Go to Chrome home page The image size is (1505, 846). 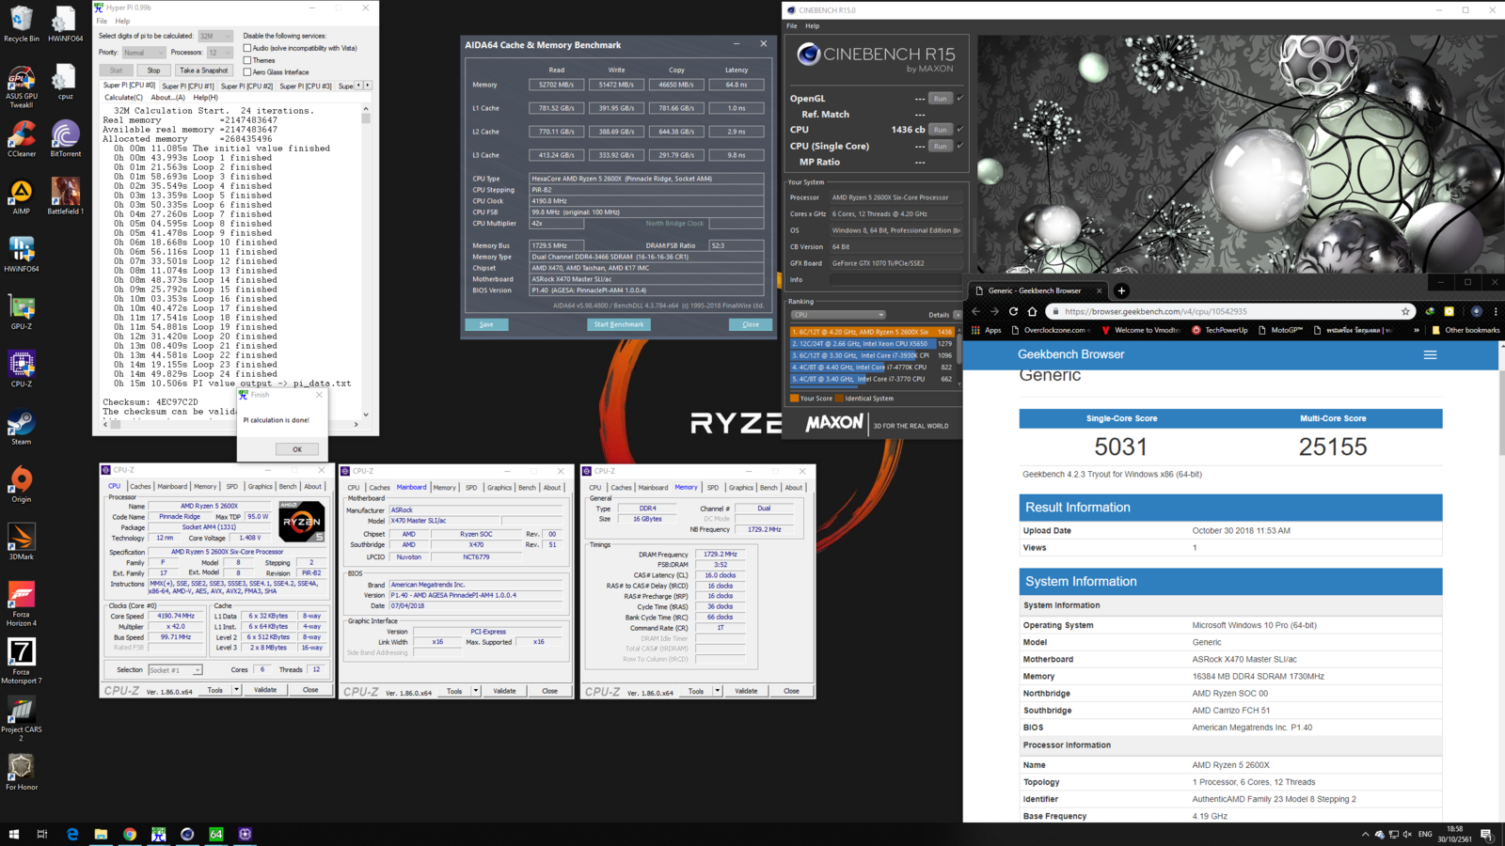click(x=1032, y=311)
